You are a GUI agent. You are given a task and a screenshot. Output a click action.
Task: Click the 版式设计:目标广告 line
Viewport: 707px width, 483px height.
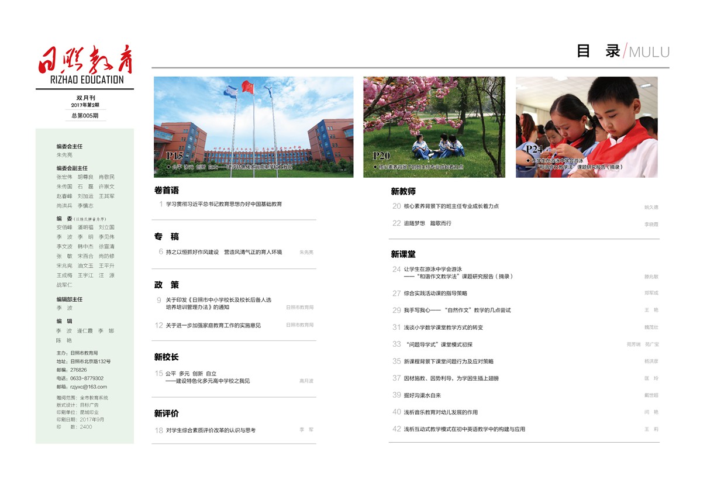[x=78, y=405]
